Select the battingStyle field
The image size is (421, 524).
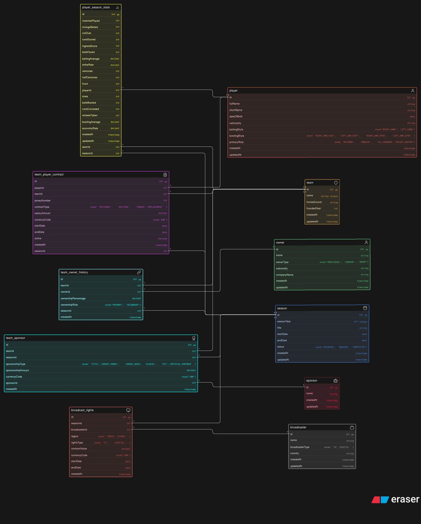click(322, 129)
